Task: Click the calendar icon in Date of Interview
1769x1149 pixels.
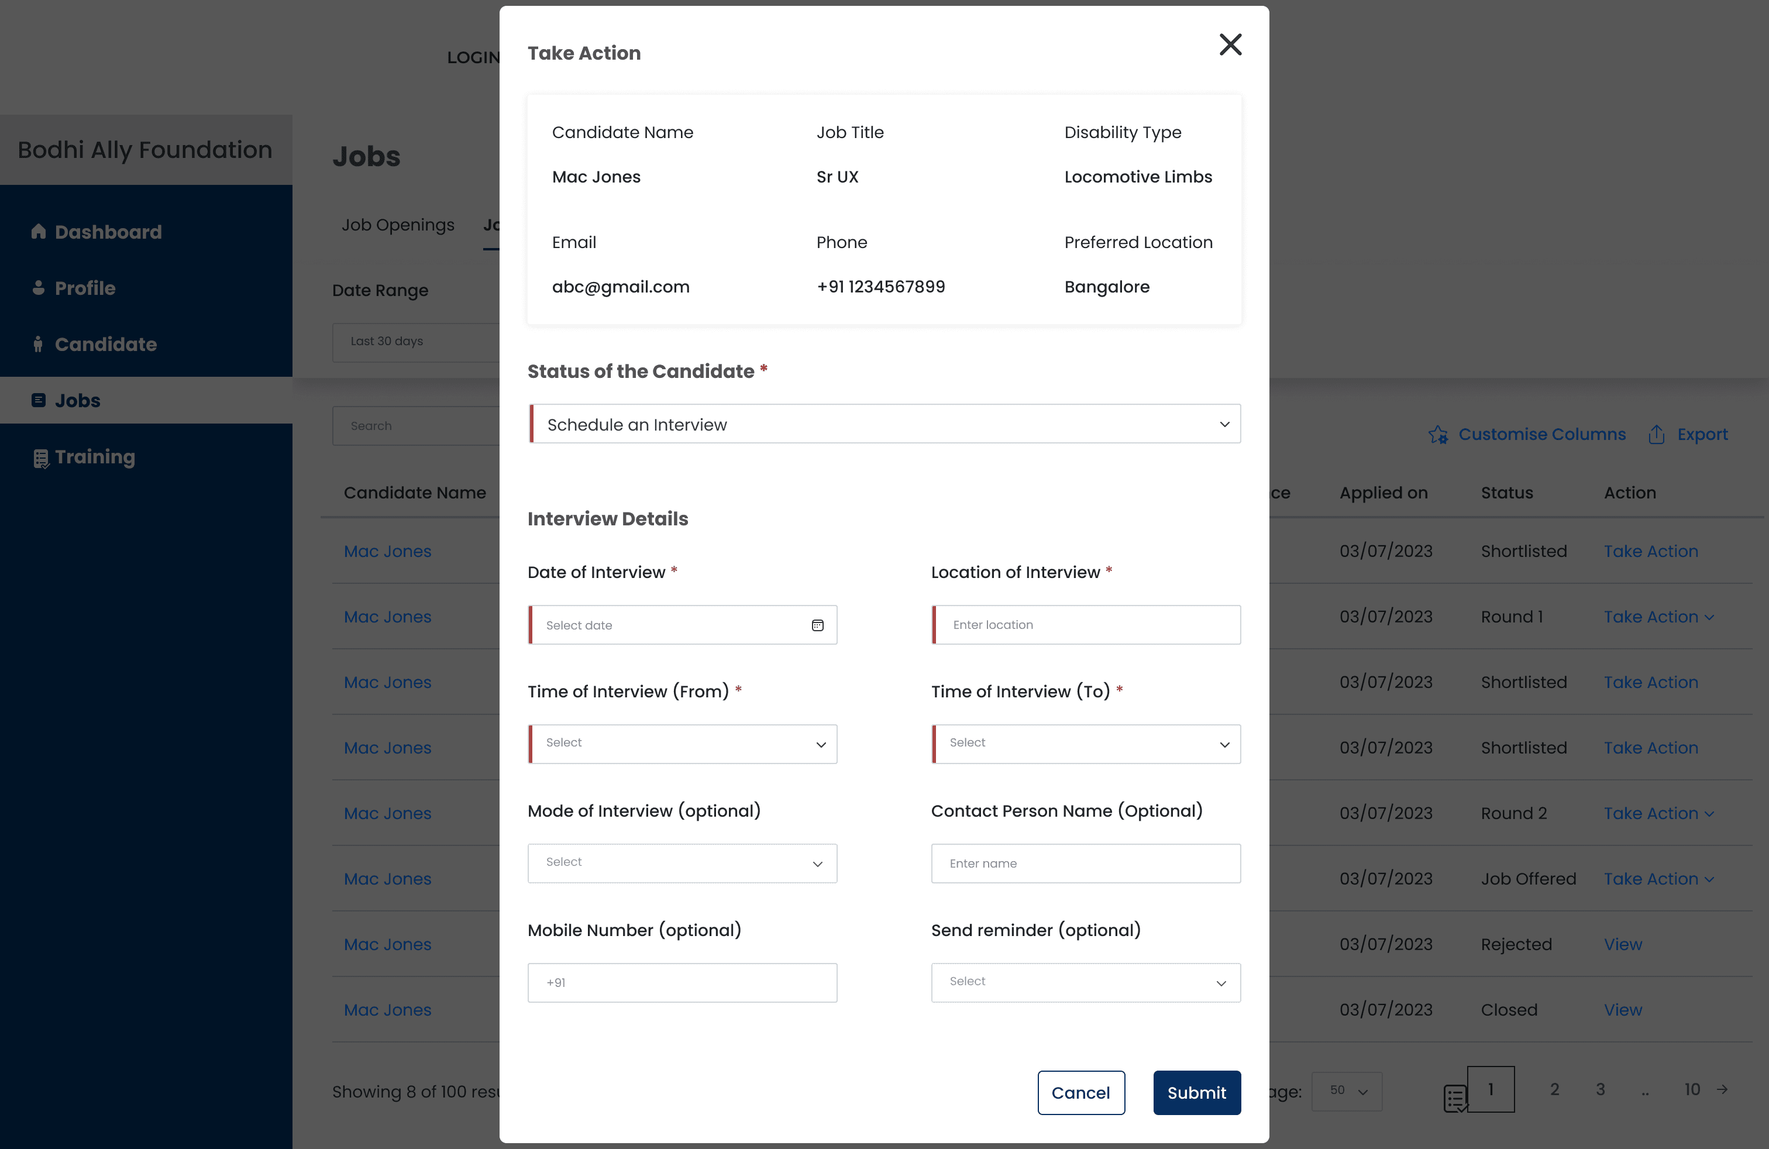Action: 817,625
